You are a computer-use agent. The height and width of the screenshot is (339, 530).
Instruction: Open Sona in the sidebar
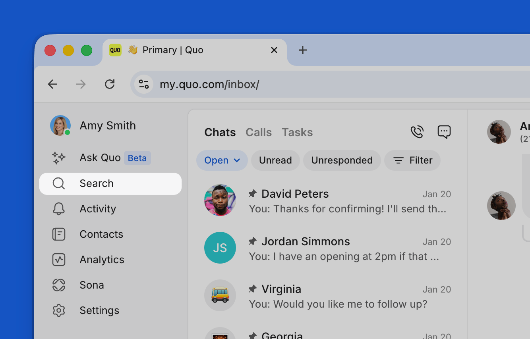point(110,285)
